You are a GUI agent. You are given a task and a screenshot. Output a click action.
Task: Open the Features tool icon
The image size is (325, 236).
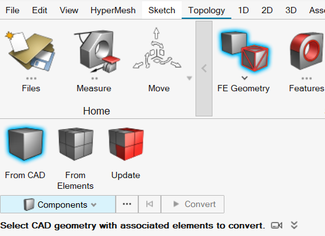[307, 52]
